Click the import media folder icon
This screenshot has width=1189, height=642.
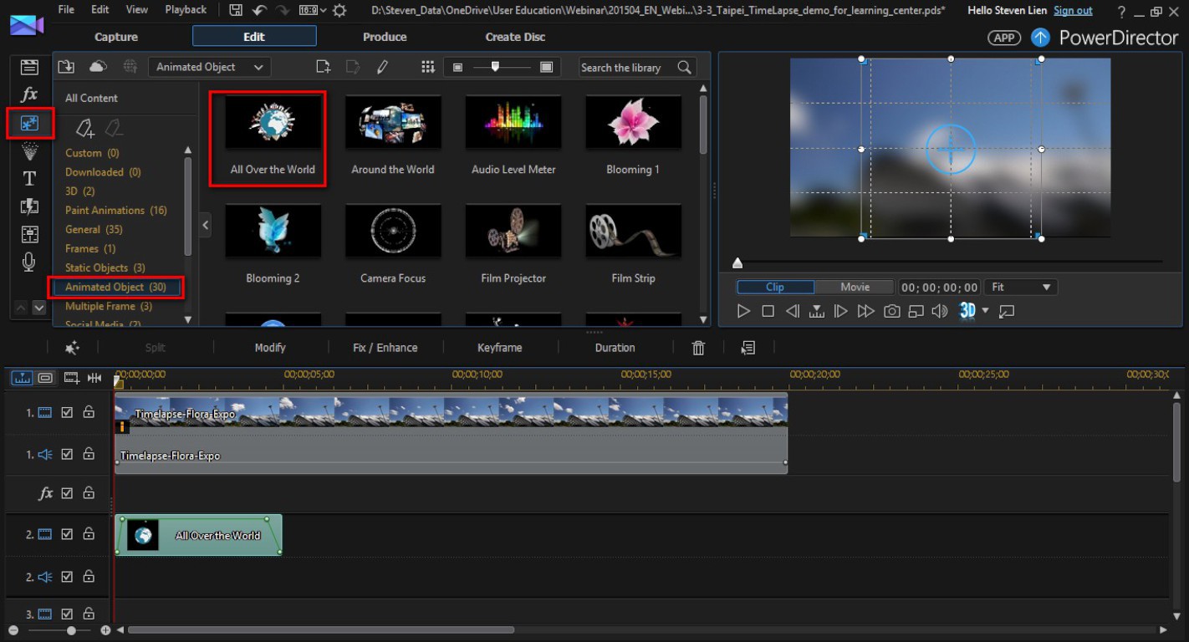pyautogui.click(x=66, y=67)
